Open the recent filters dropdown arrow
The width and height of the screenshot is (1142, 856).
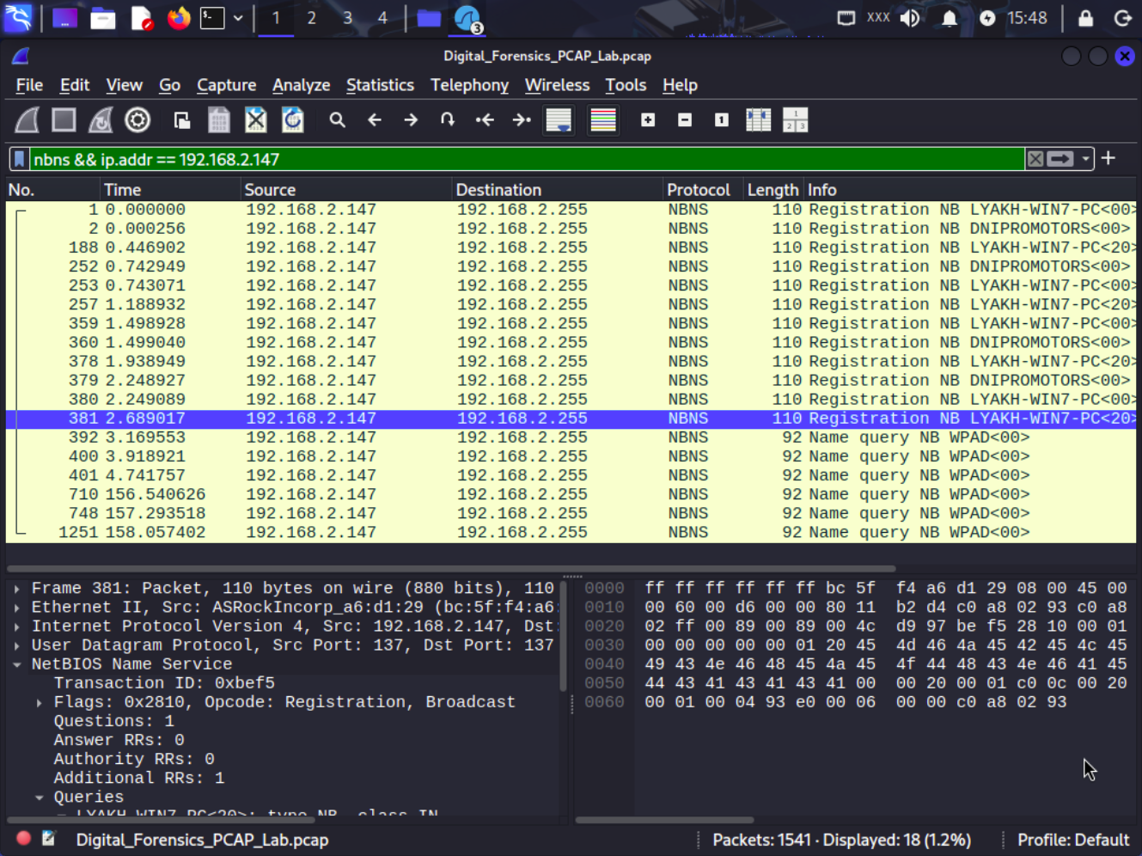pyautogui.click(x=1086, y=159)
